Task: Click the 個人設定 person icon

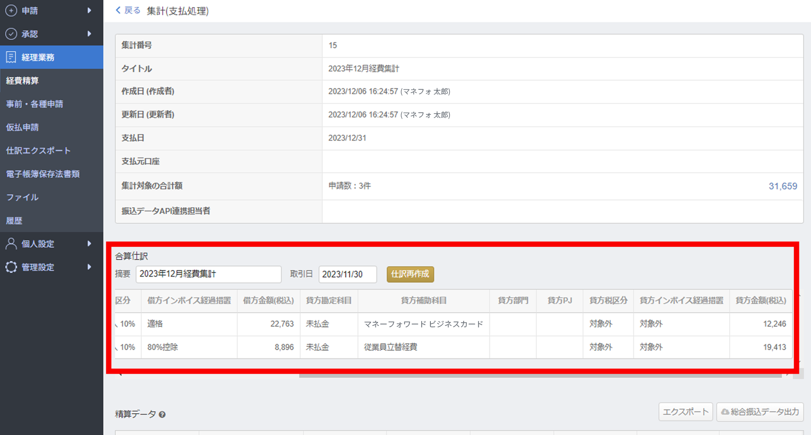Action: point(11,244)
